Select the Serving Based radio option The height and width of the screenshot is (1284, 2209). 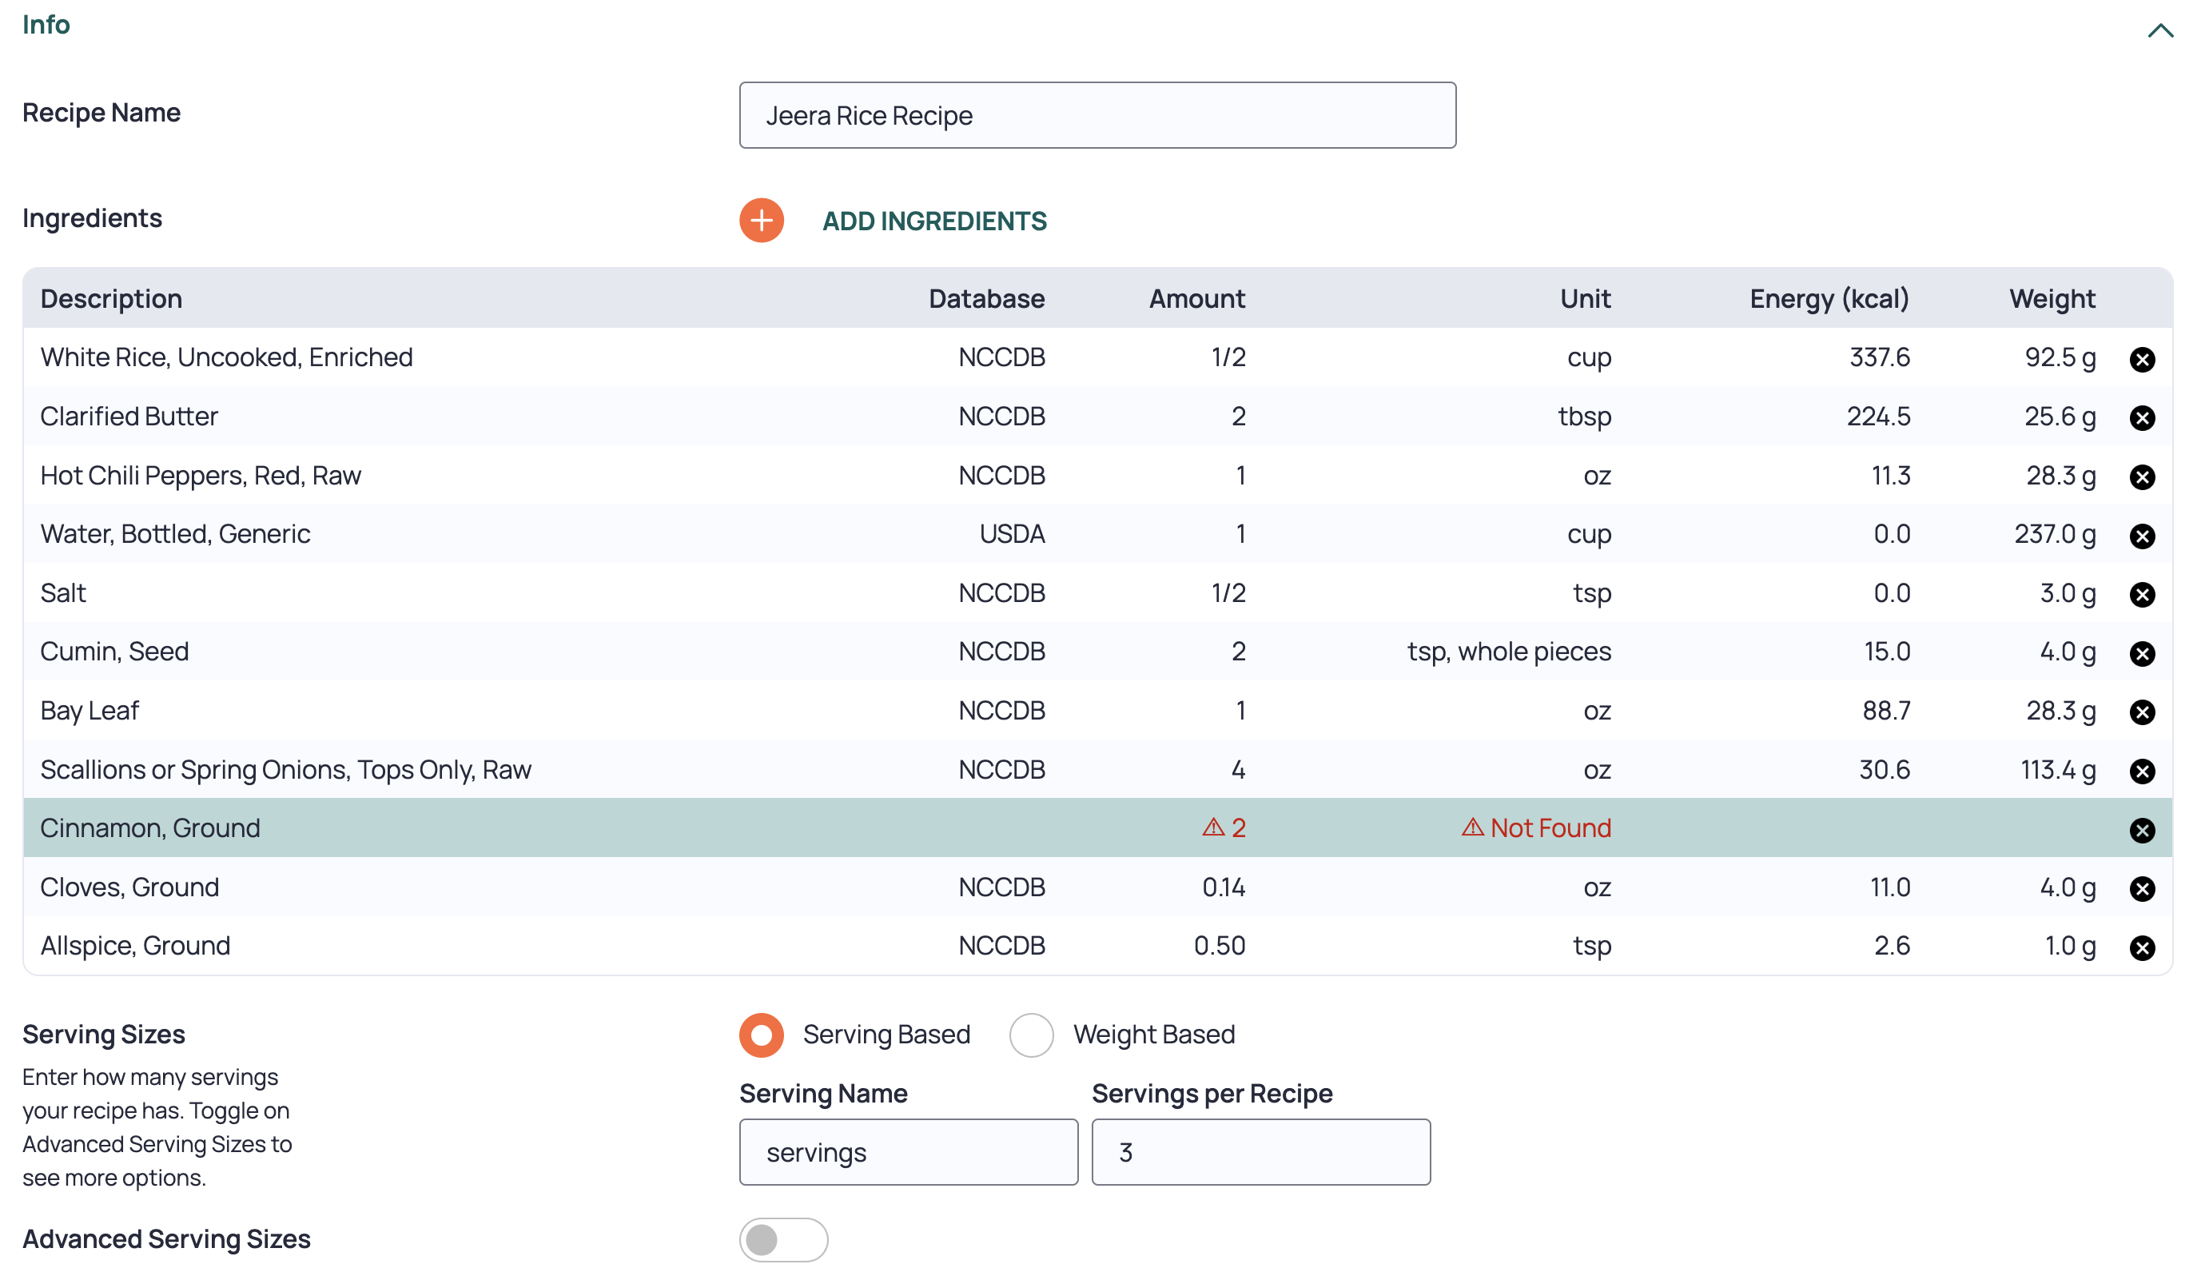pyautogui.click(x=761, y=1035)
